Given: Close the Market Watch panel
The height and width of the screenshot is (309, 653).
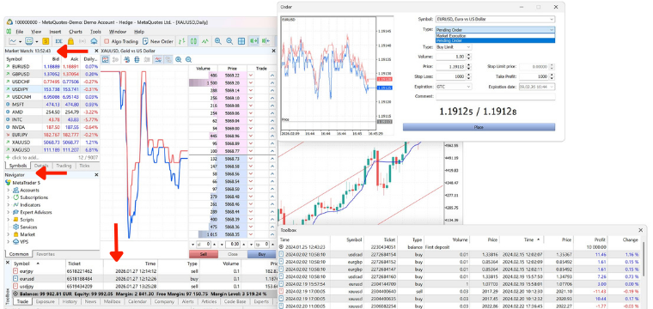Looking at the screenshot, I should (x=96, y=51).
